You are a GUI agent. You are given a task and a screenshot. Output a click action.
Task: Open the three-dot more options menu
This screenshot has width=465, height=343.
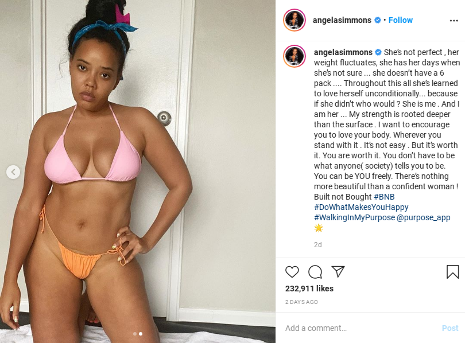(454, 21)
